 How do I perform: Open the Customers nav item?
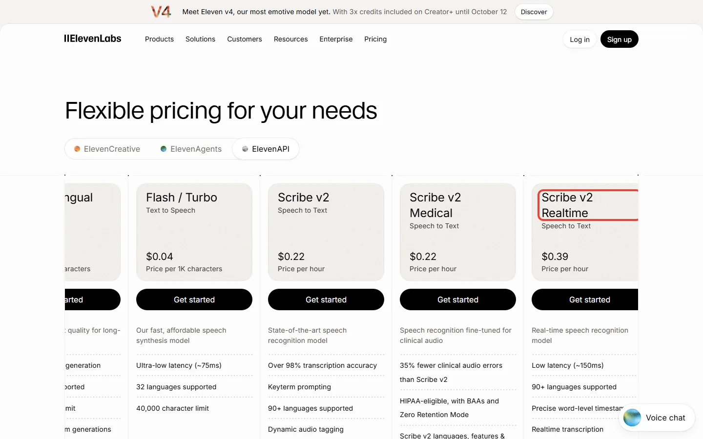(245, 39)
